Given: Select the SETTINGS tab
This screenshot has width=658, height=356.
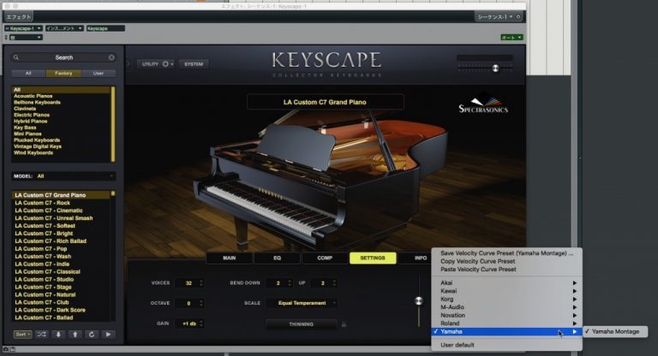Looking at the screenshot, I should (x=373, y=258).
